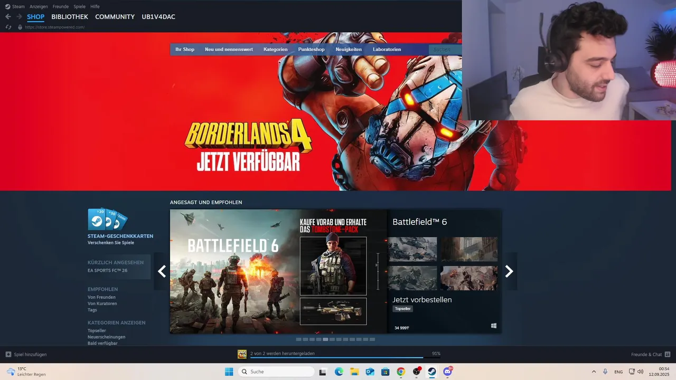The width and height of the screenshot is (676, 380).
Task: Expand Neu und nennenswert menu
Action: pos(229,49)
